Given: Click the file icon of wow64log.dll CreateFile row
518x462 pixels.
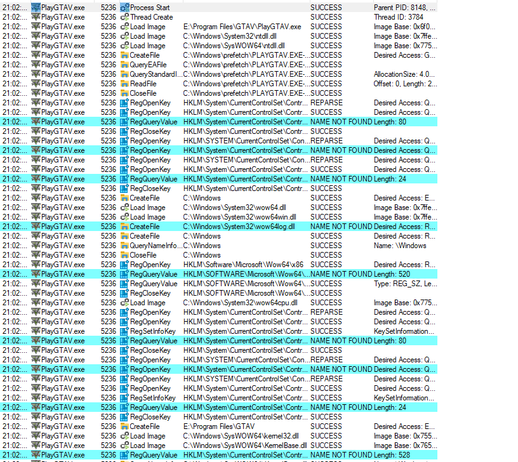Looking at the screenshot, I should [124, 227].
